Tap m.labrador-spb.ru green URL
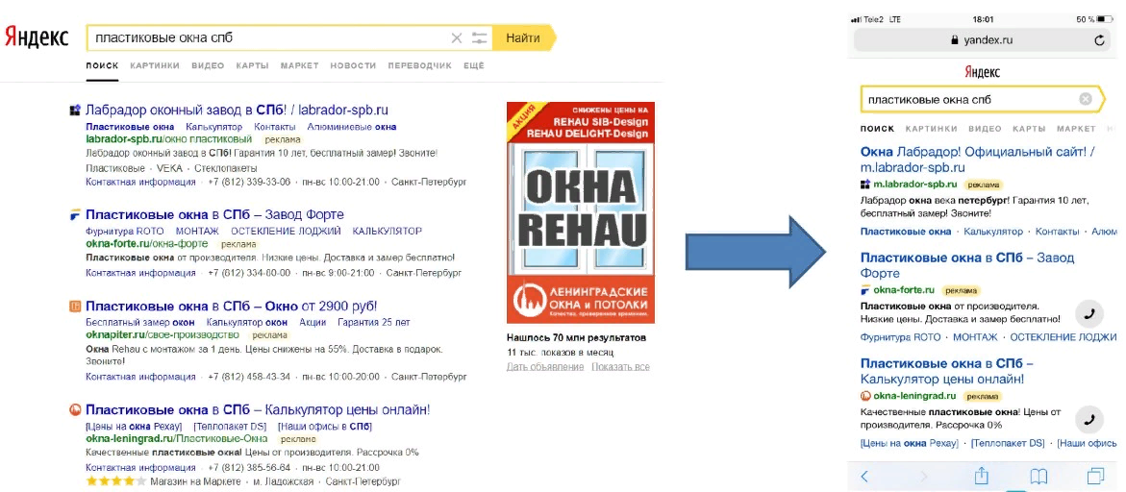Screen dimensions: 1126x492 [915, 184]
